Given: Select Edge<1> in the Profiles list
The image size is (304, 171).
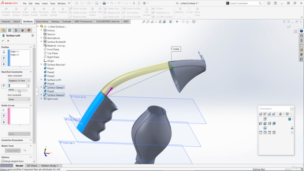Looking at the screenshot, I should point(15,52).
